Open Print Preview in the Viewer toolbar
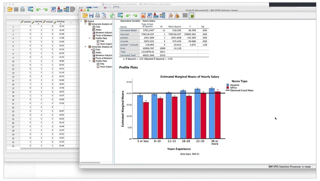 click(105, 15)
